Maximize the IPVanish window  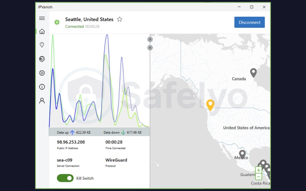252,7
